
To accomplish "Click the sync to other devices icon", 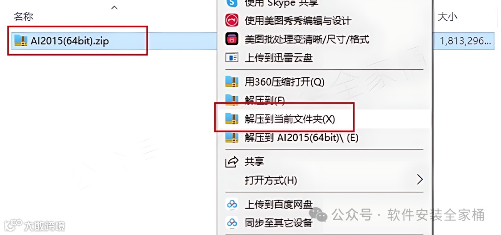I will pyautogui.click(x=232, y=222).
